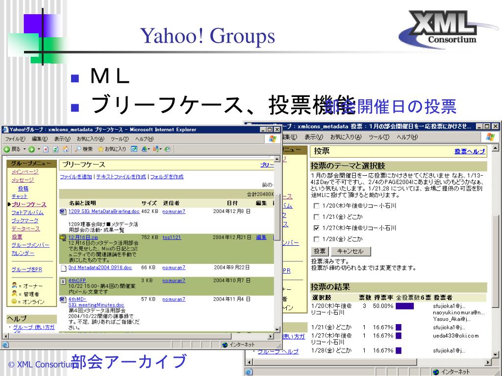502x376 pixels.
Task: Click Windows flag logo in voting window
Action: click(490, 137)
